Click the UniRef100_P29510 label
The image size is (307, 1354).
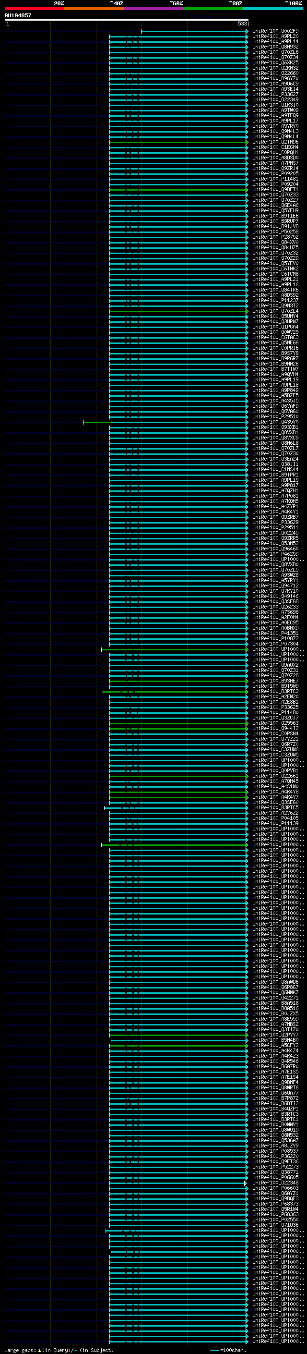coord(275,416)
